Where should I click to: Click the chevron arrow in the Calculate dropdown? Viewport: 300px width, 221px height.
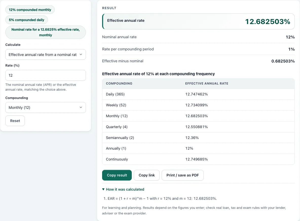tap(81, 54)
